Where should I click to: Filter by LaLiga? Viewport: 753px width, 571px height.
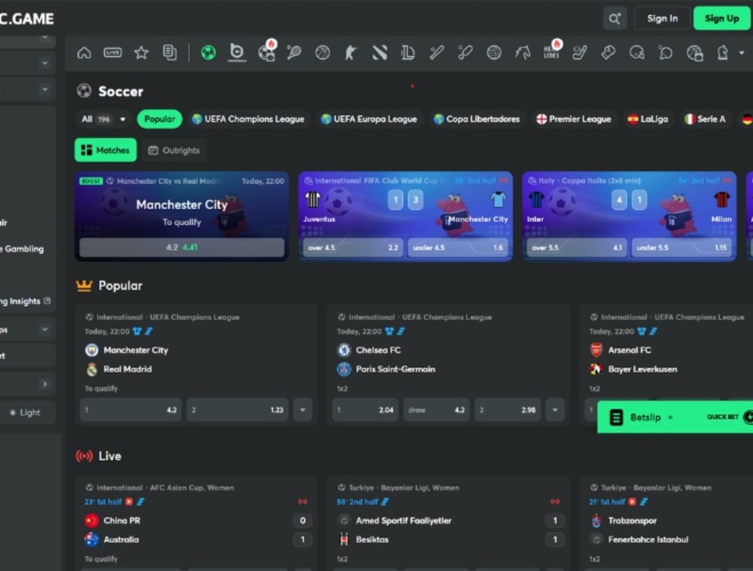[x=648, y=119]
